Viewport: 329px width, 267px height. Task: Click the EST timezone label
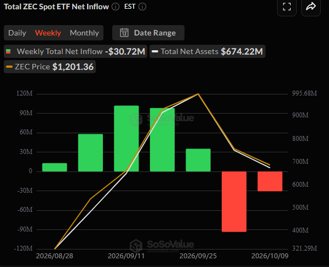[130, 7]
